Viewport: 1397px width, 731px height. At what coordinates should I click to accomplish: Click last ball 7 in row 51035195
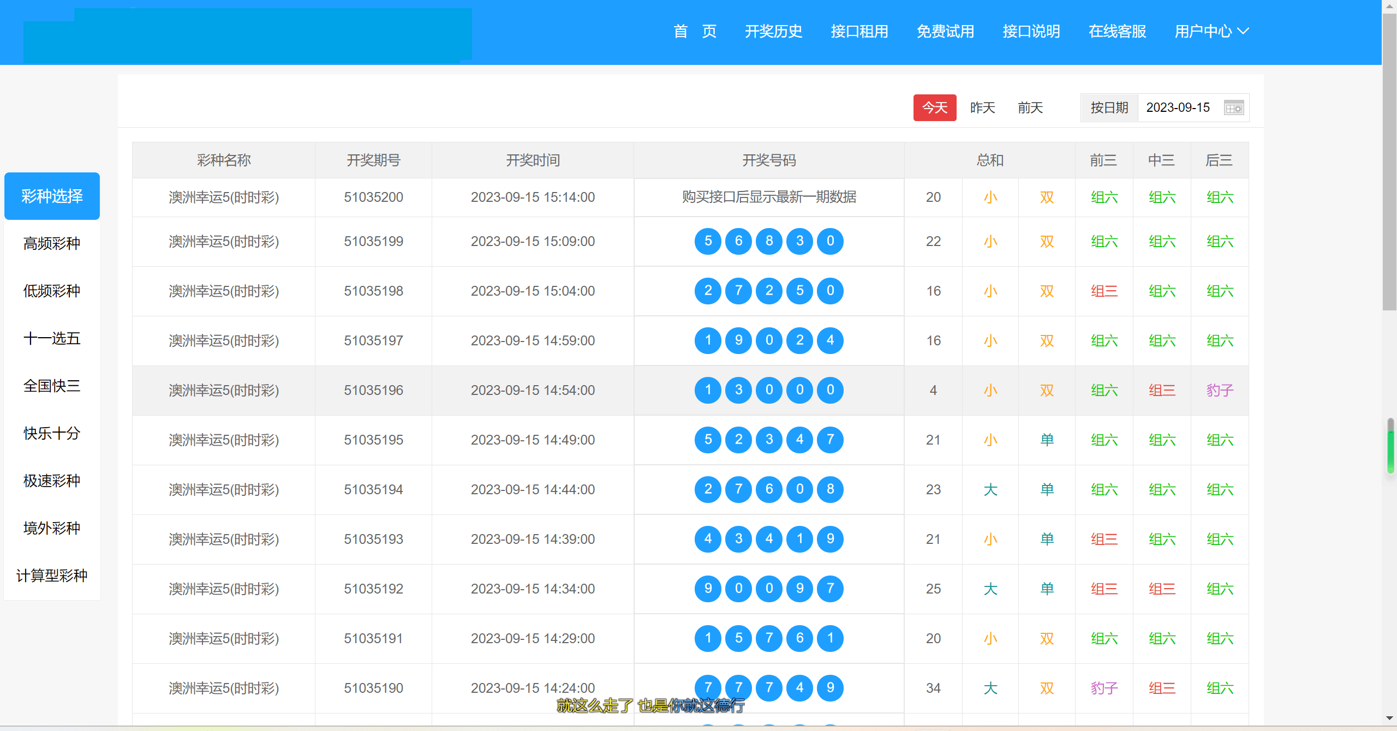830,440
